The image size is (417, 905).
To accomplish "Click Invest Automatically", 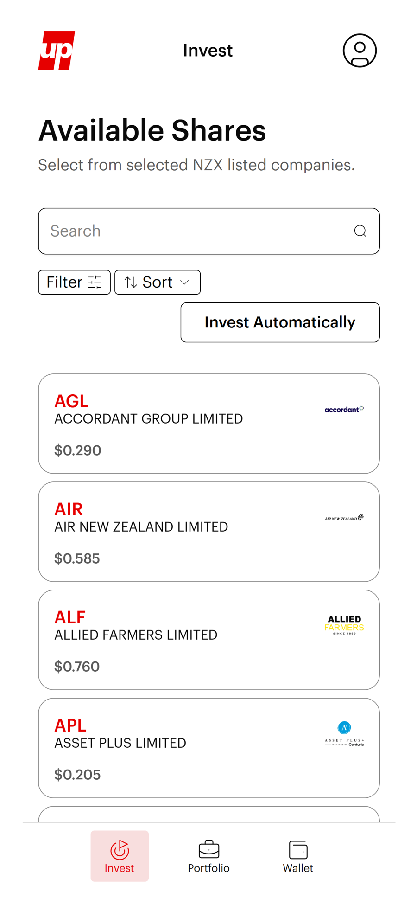I will point(280,322).
